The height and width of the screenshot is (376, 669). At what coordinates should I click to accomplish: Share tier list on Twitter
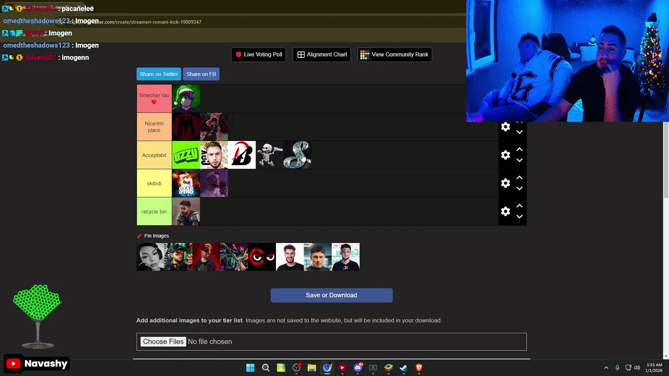(159, 74)
